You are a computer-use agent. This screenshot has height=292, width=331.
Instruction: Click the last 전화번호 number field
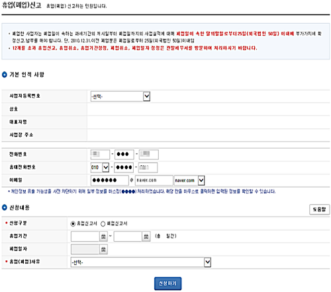coord(149,155)
